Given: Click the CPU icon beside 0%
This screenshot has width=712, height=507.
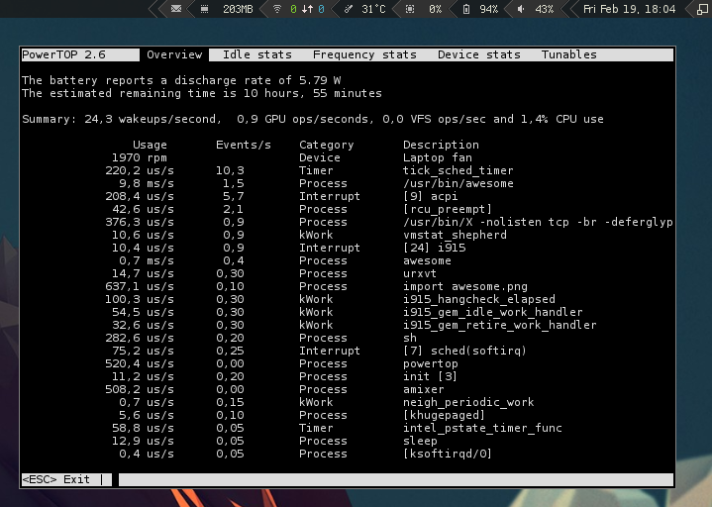Looking at the screenshot, I should (x=410, y=9).
